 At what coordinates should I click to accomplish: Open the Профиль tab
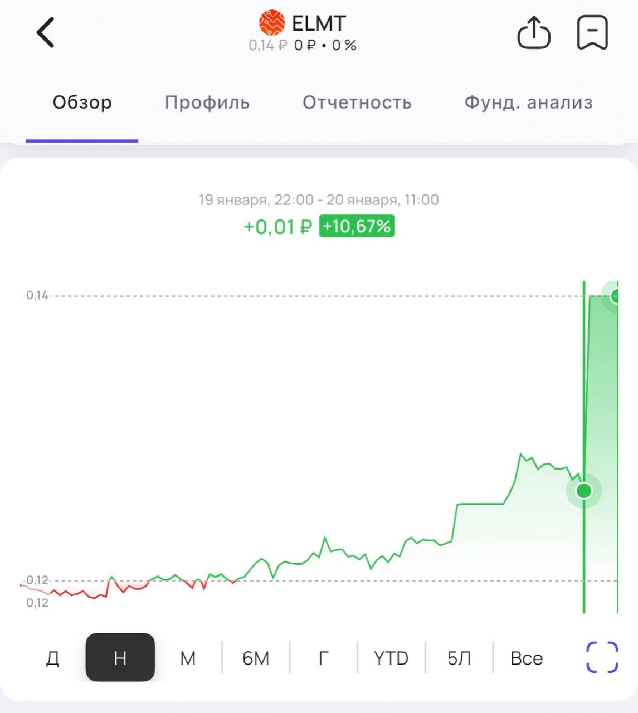click(207, 102)
